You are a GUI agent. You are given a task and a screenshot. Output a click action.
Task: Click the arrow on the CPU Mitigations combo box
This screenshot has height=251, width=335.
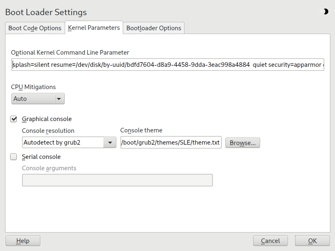(59, 99)
